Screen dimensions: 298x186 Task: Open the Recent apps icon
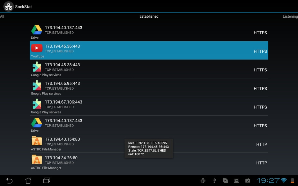tap(47, 180)
